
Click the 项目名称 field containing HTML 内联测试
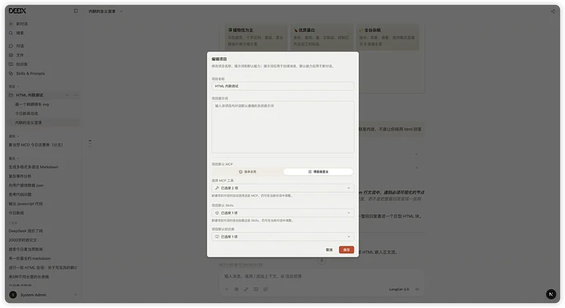pyautogui.click(x=282, y=87)
